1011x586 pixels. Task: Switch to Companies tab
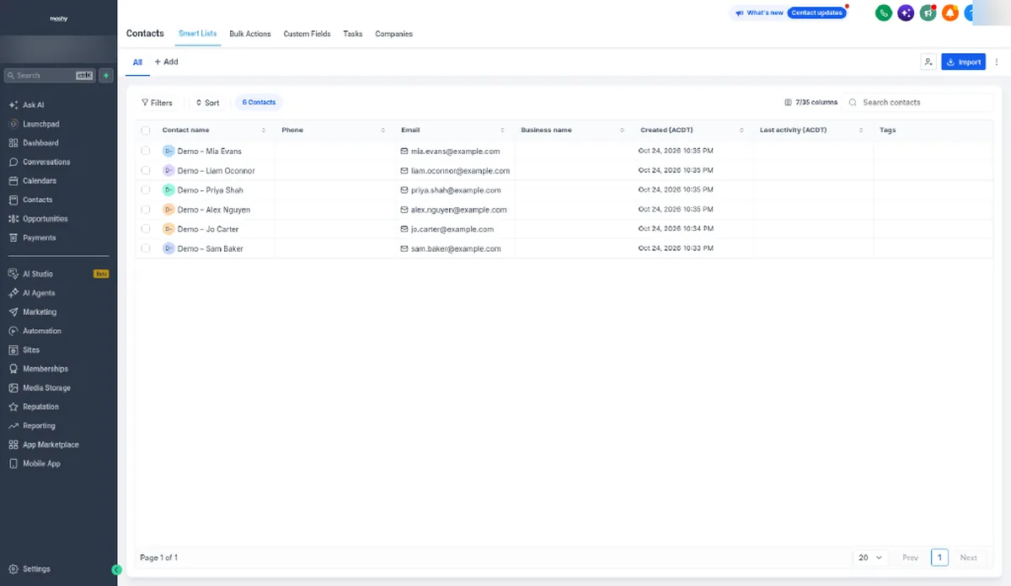[393, 34]
